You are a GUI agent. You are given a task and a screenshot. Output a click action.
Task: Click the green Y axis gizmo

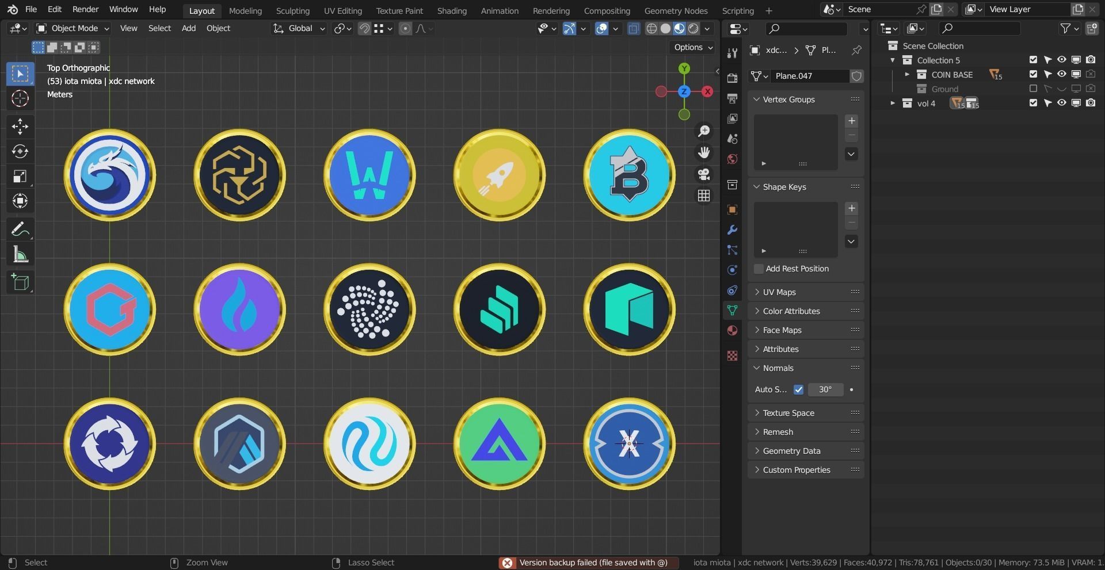pos(684,68)
